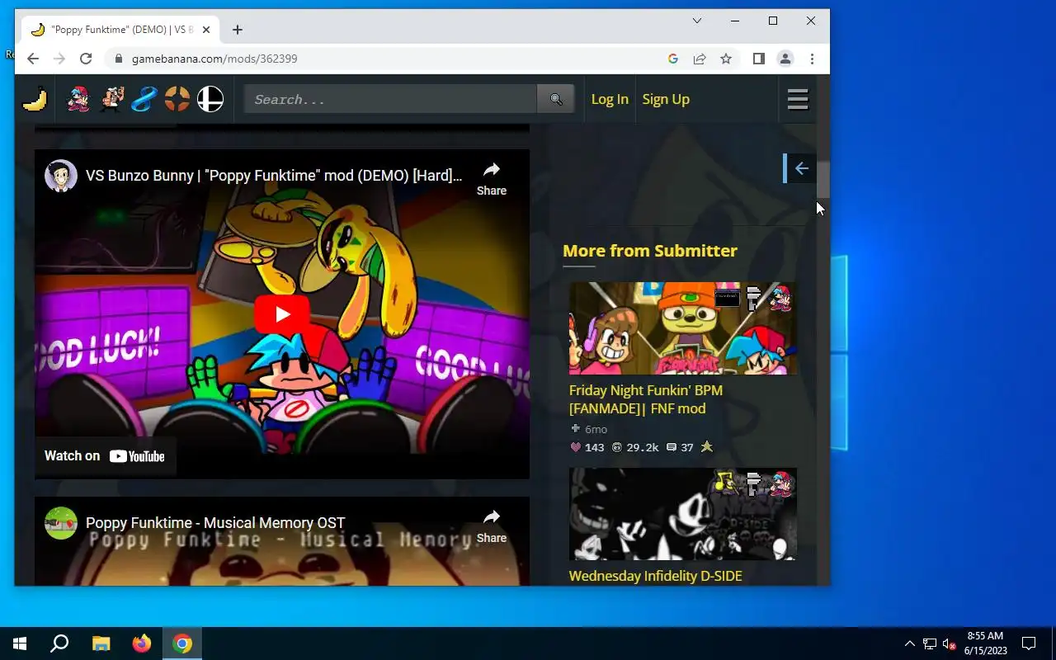
Task: Open network icon in system tray
Action: [930, 643]
